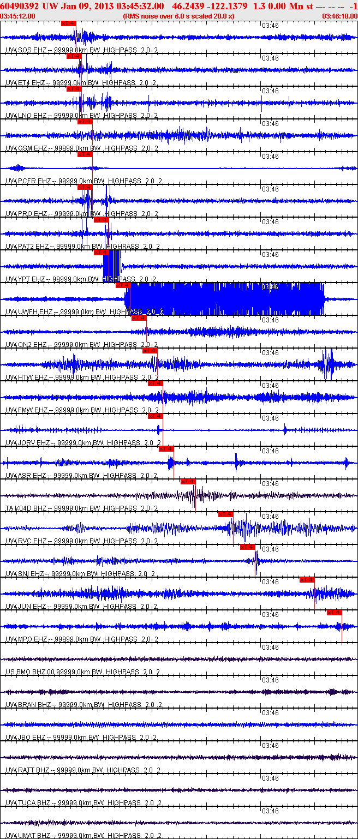
Task: Click the red pick marker on YPT trace
Action: click(101, 253)
